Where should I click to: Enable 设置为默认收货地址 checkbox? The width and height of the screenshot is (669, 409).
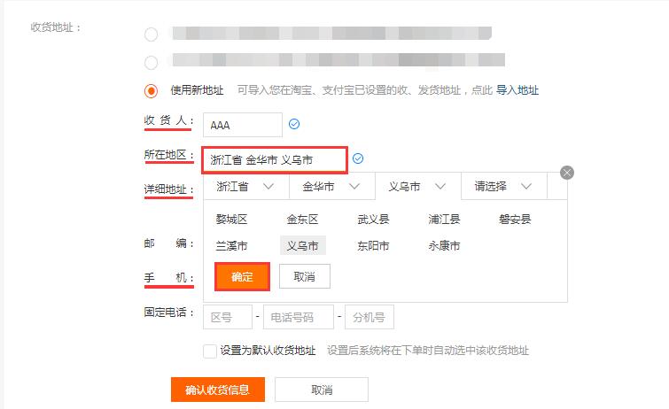[x=209, y=351]
